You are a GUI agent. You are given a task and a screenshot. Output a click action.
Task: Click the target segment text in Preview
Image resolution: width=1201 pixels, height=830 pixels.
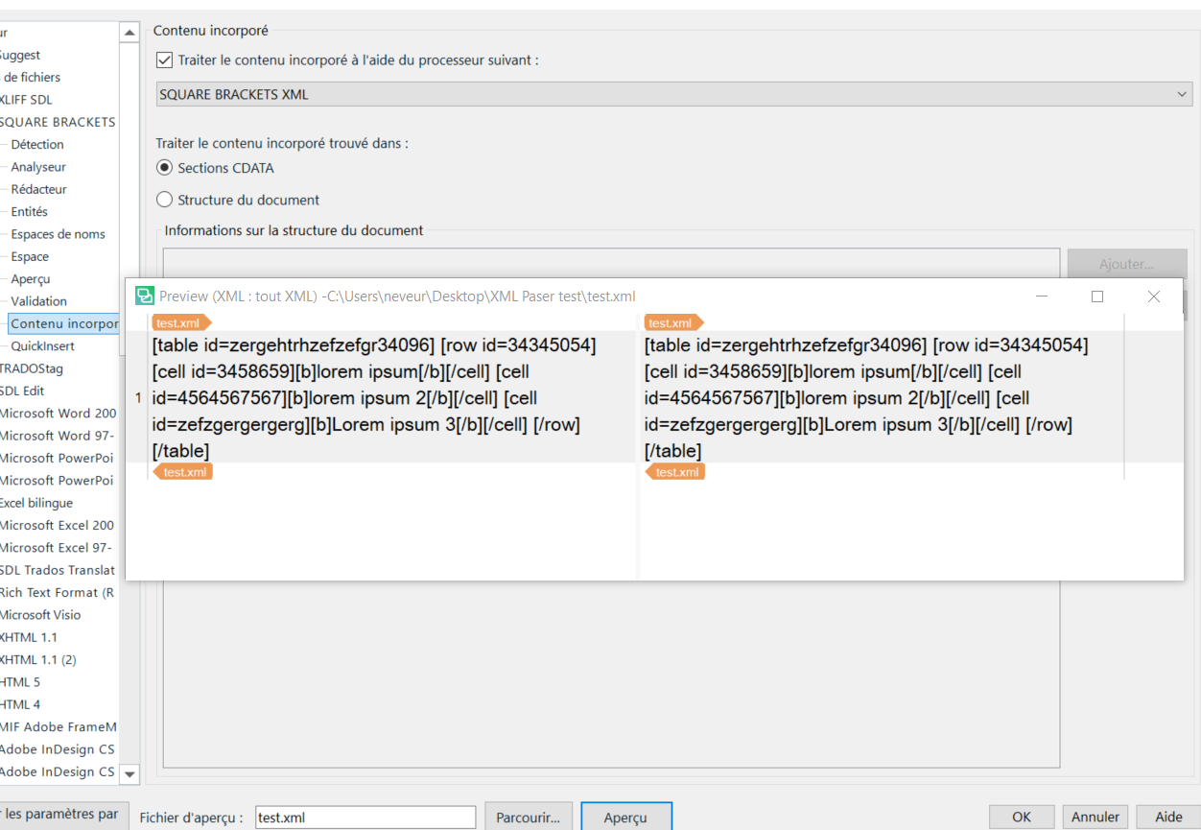(x=866, y=397)
